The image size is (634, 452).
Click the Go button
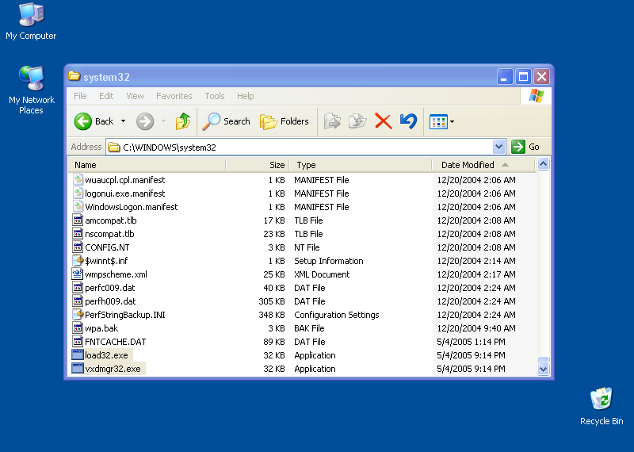(x=525, y=147)
